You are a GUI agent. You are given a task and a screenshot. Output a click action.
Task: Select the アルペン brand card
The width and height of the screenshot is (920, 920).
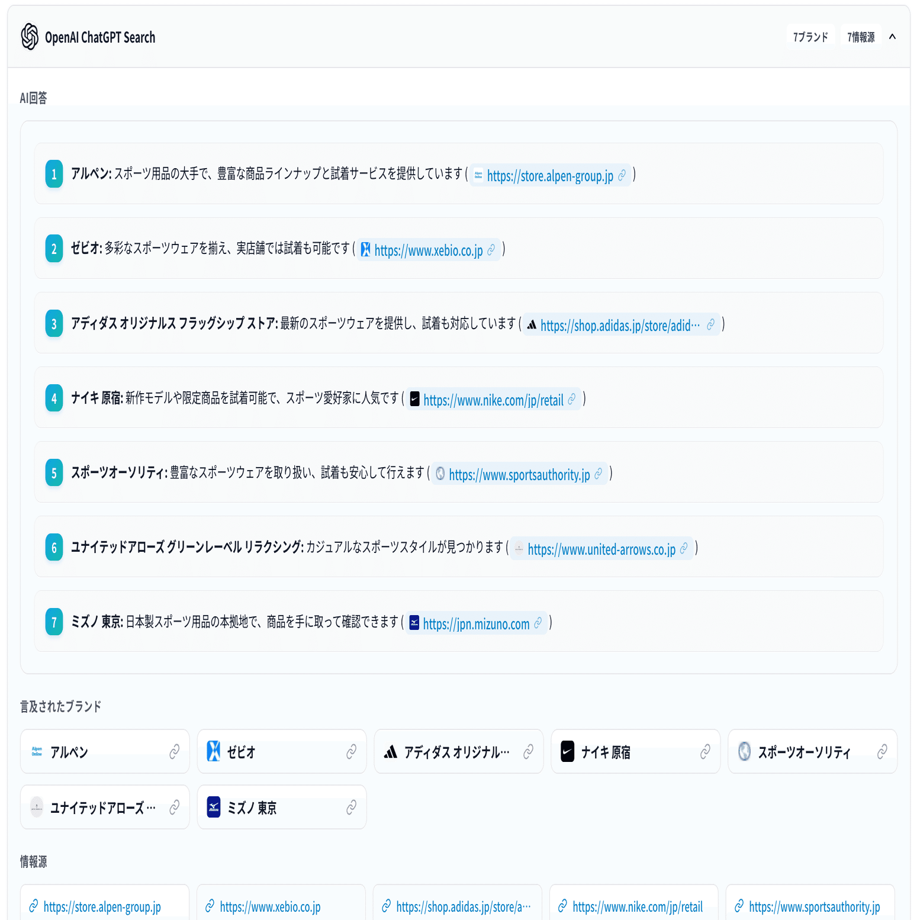tap(105, 751)
